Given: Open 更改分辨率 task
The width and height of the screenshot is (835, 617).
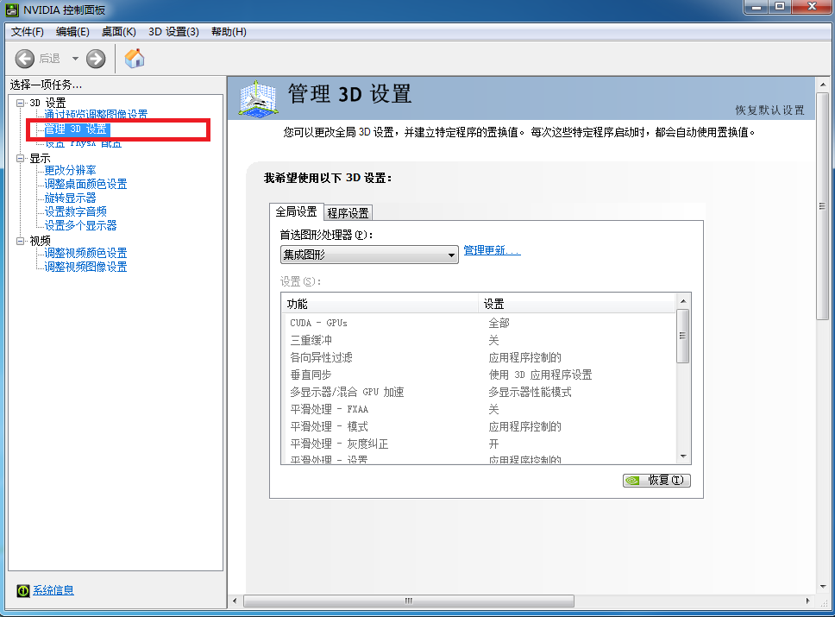Looking at the screenshot, I should (x=70, y=171).
